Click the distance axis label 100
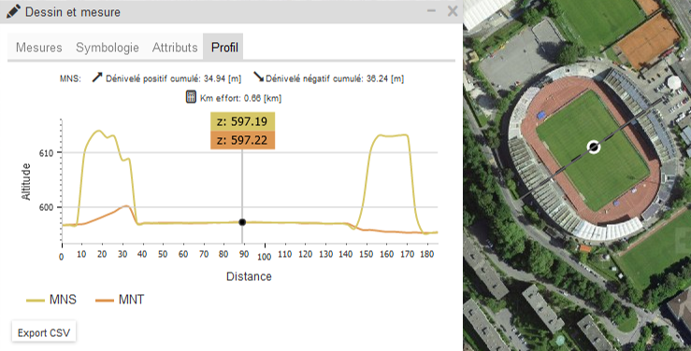Image resolution: width=691 pixels, height=351 pixels. [x=265, y=257]
